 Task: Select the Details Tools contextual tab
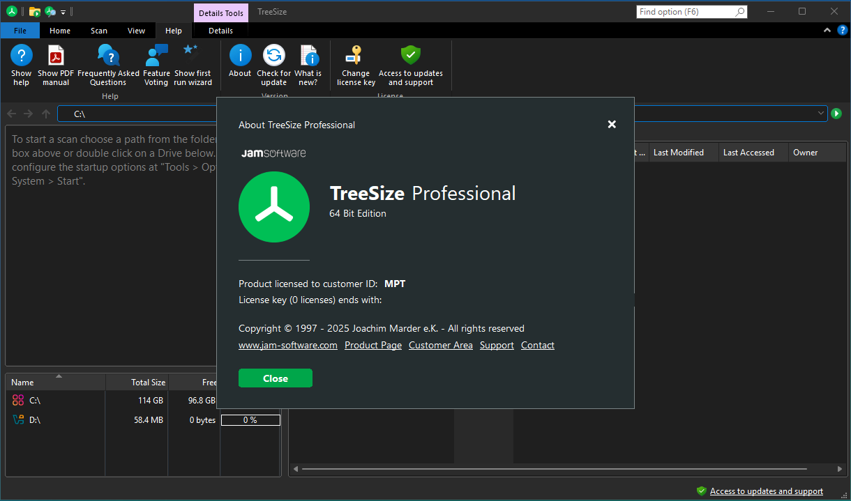(x=221, y=13)
